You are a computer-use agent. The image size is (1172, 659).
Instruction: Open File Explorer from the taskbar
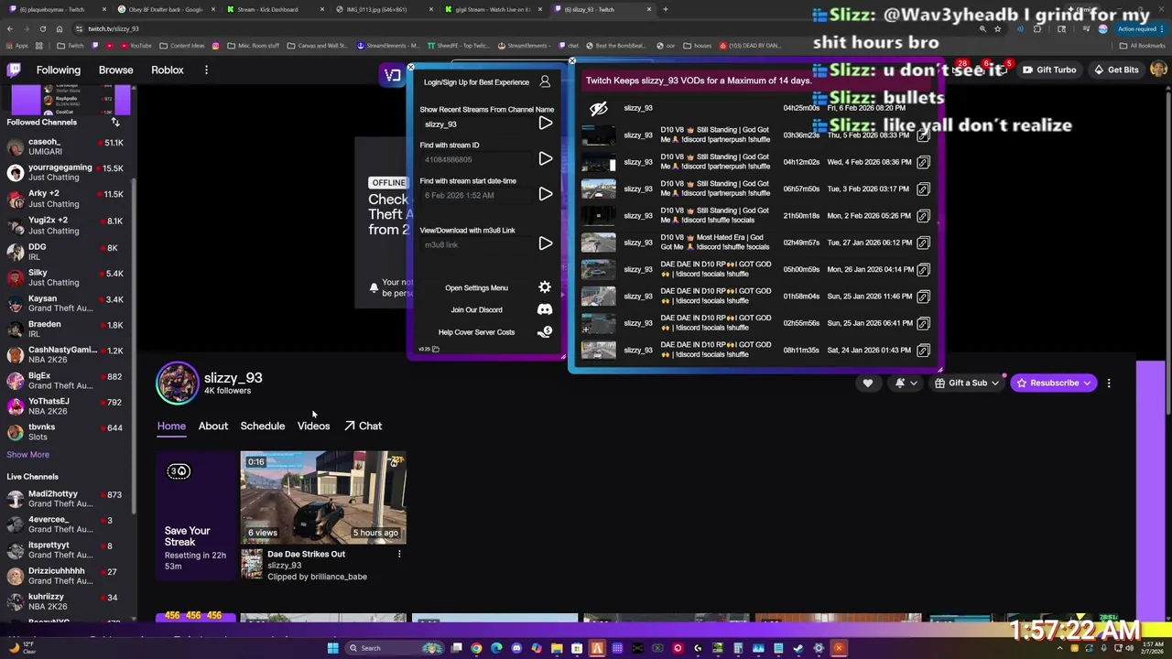pos(557,648)
